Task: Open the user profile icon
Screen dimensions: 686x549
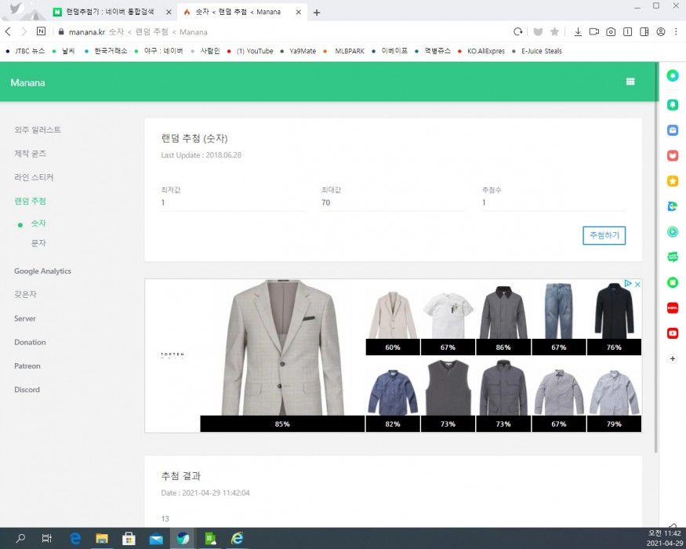Action: 661,31
